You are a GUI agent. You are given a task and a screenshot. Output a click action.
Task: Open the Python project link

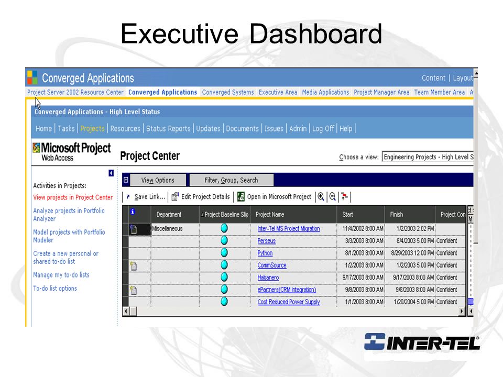pyautogui.click(x=265, y=253)
